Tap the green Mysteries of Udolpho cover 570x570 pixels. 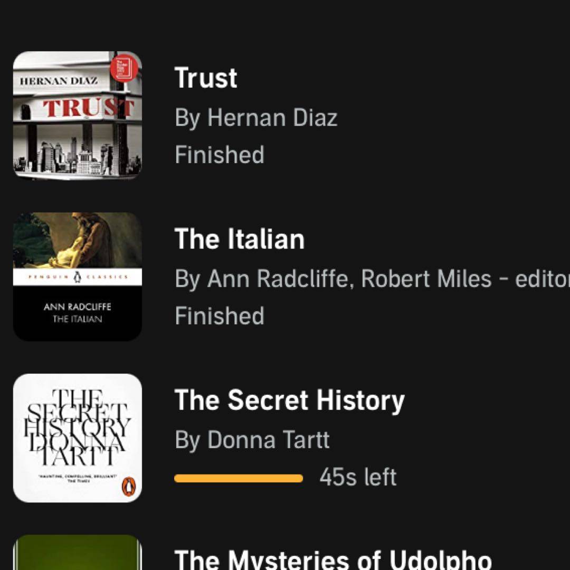click(x=78, y=553)
